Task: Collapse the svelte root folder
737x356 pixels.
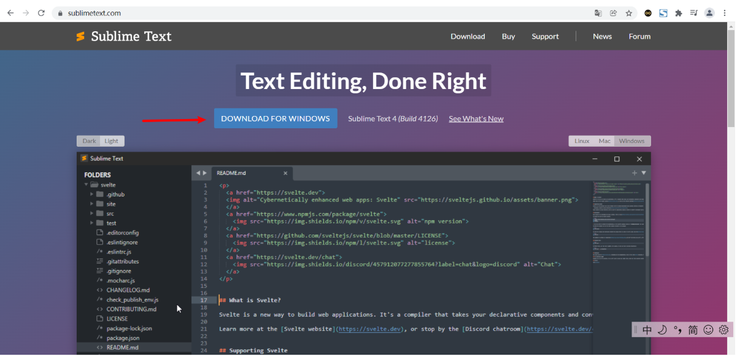Action: point(86,185)
